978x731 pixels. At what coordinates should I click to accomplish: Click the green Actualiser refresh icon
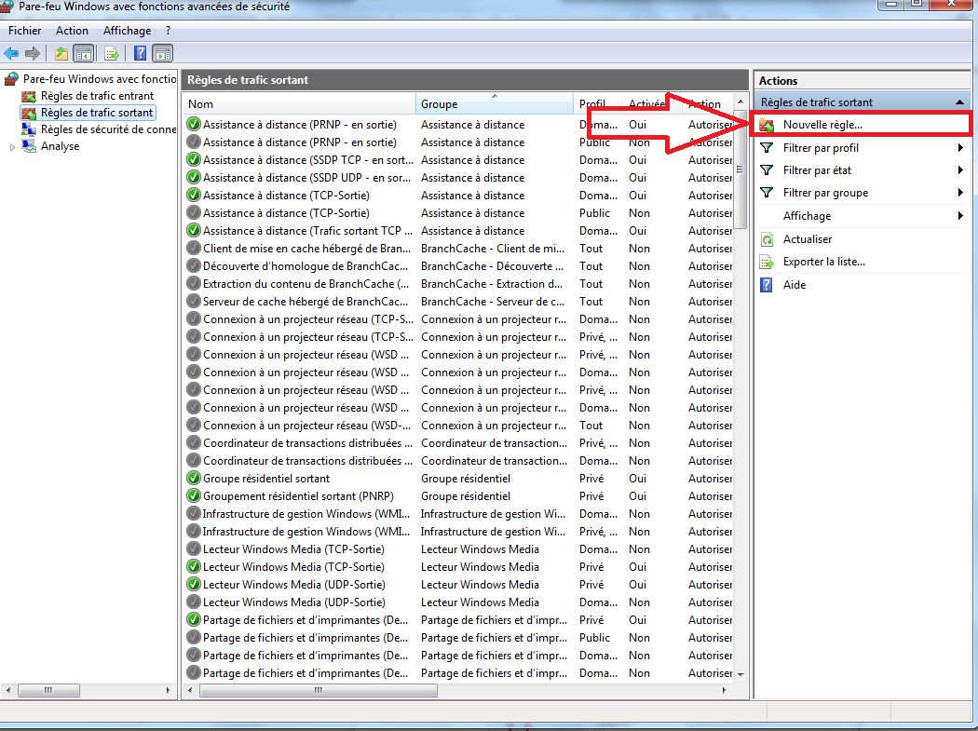767,239
